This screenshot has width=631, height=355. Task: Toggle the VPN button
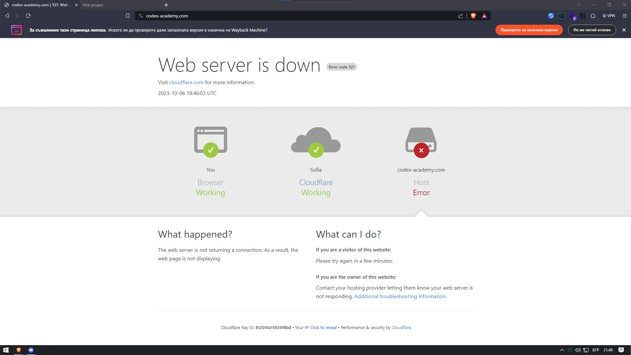(x=609, y=16)
